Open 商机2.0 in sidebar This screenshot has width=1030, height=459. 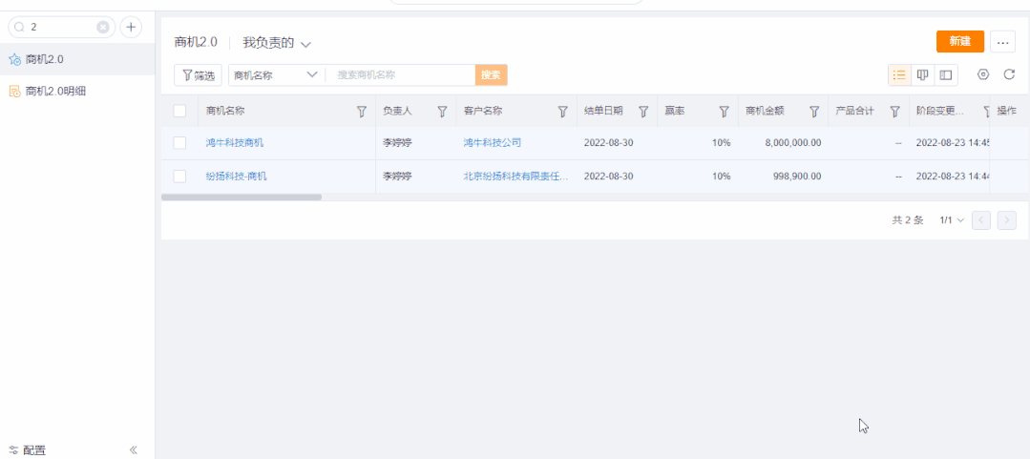tap(77, 60)
